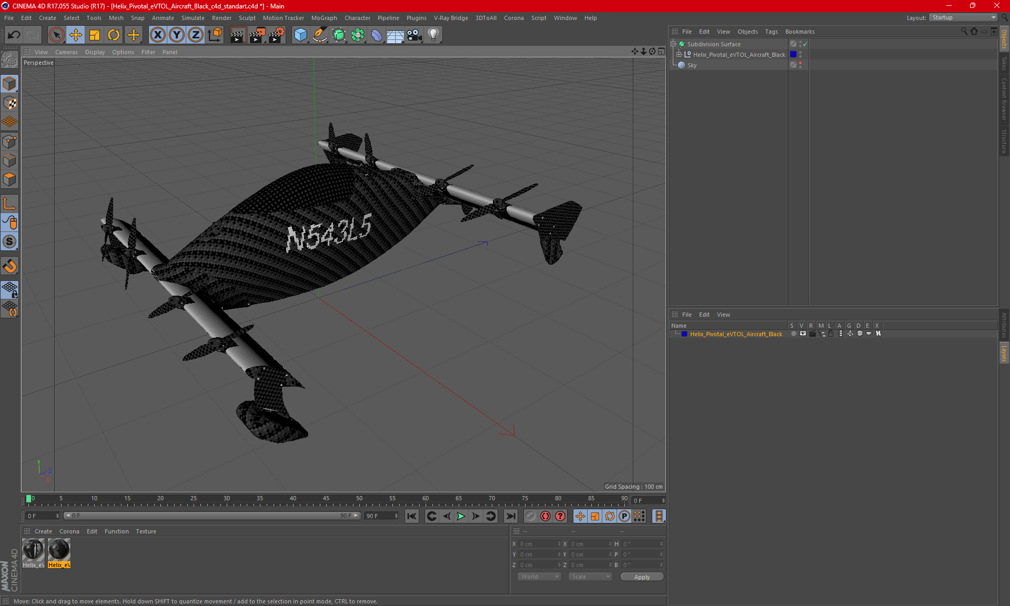Open the deformer Bend icon
This screenshot has width=1010, height=606.
coord(377,35)
